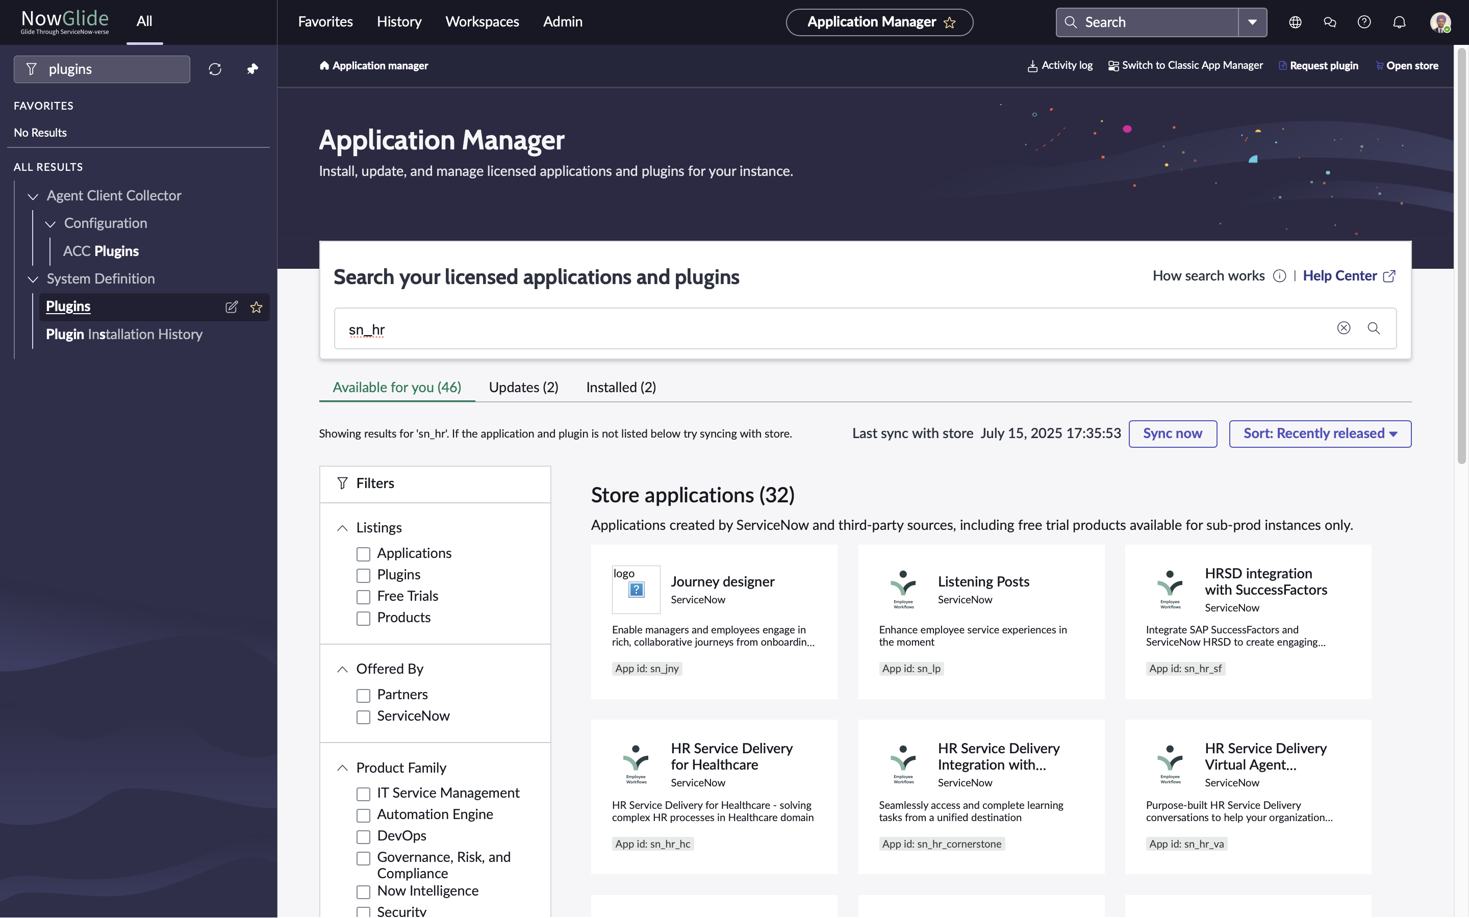Check the ServiceNow offered-by filter

(x=363, y=717)
